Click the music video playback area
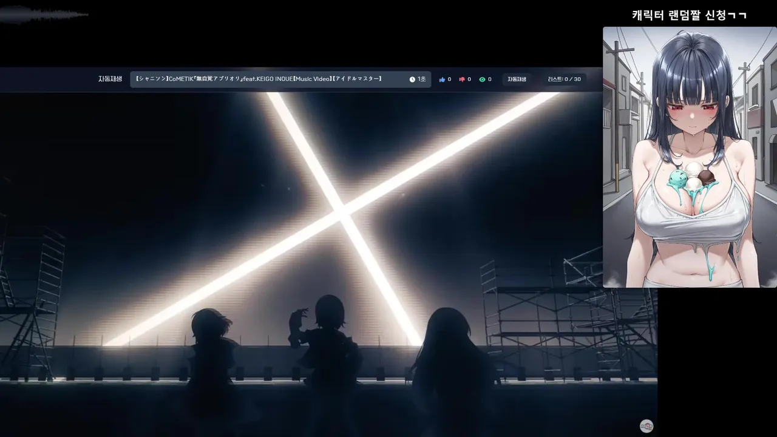The width and height of the screenshot is (777, 437). point(328,264)
